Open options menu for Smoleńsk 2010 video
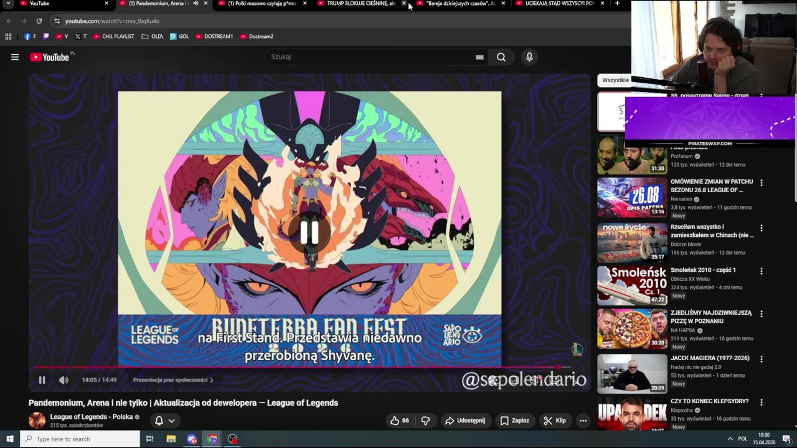This screenshot has width=797, height=448. [x=761, y=271]
